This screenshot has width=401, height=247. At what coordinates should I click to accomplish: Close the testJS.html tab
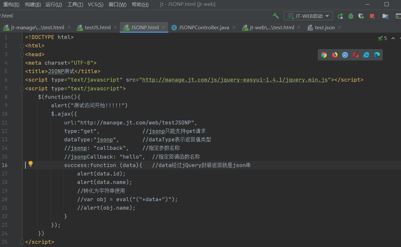click(115, 28)
